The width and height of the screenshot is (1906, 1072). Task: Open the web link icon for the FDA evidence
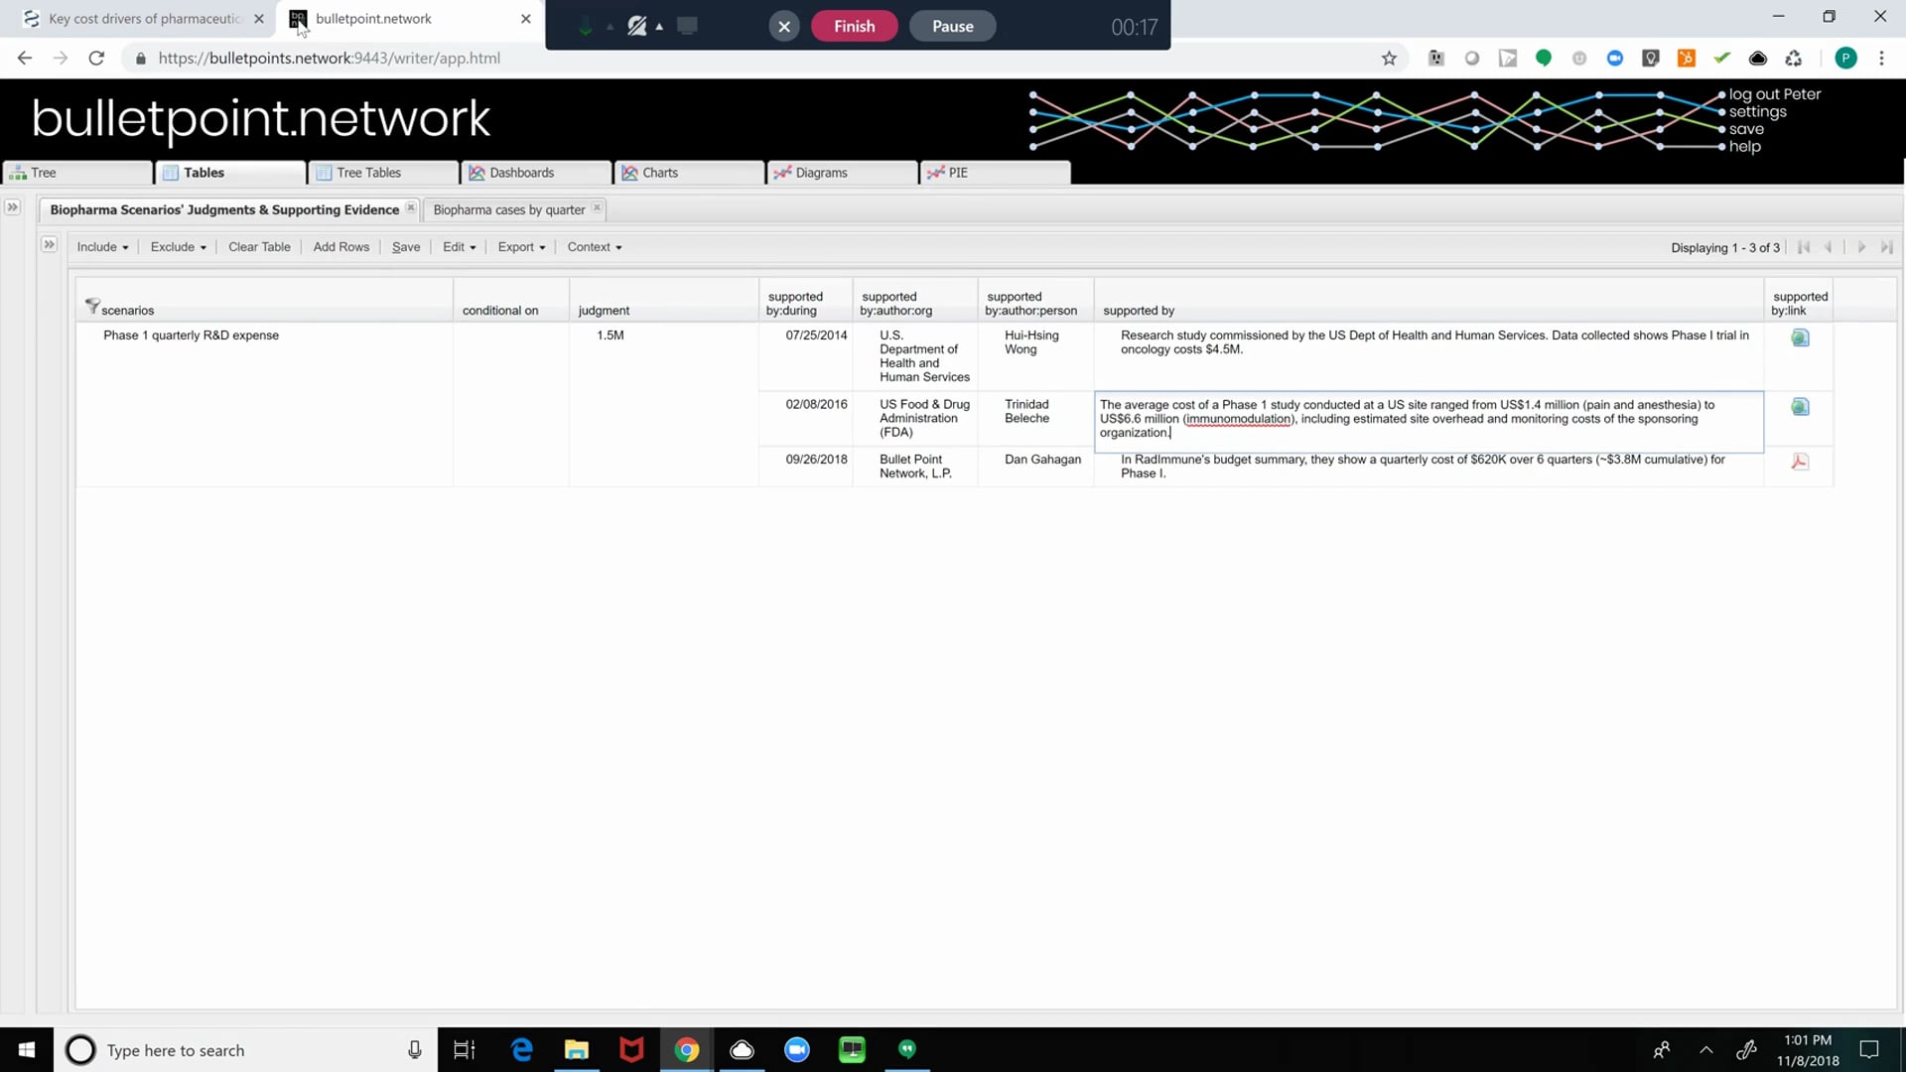pyautogui.click(x=1800, y=406)
